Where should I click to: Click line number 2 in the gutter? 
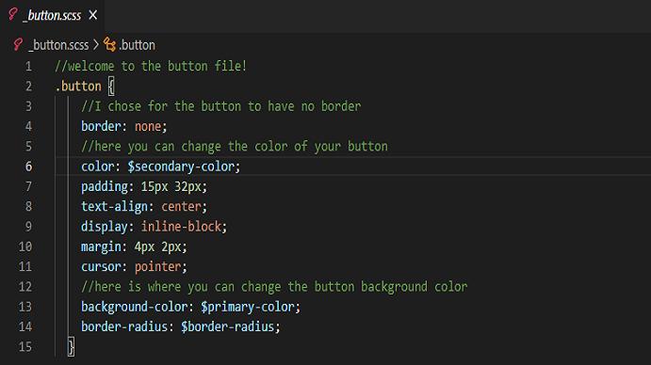[28, 87]
